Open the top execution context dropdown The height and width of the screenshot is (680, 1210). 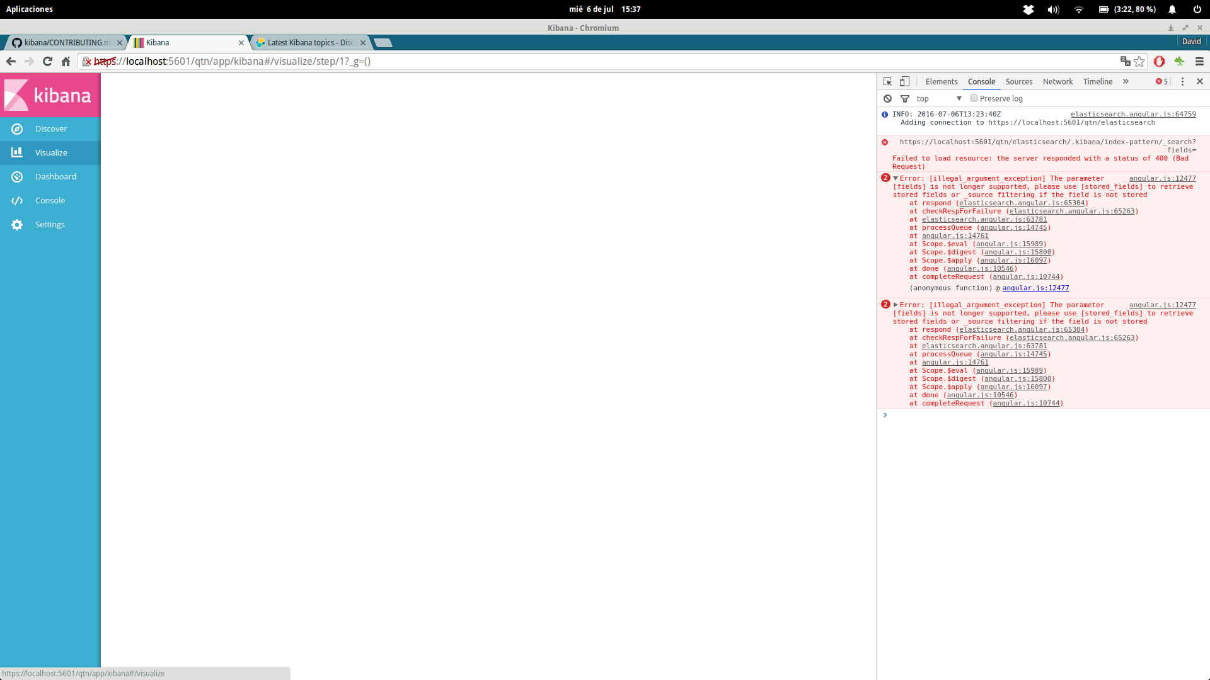pyautogui.click(x=939, y=98)
